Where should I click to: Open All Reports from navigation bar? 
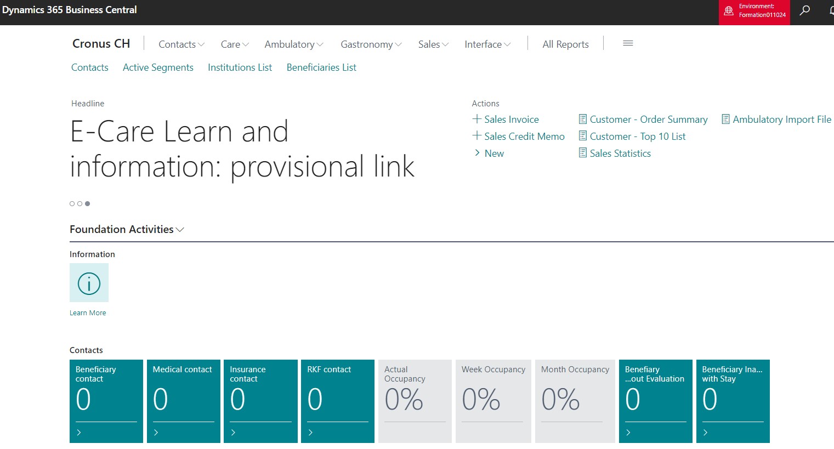coord(565,44)
